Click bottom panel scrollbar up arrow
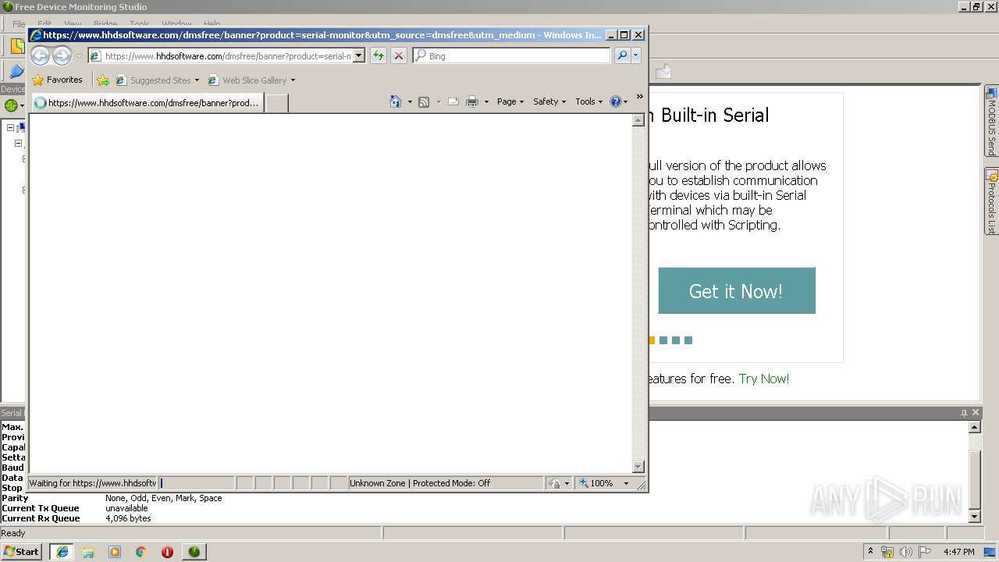The width and height of the screenshot is (999, 562). 974,427
